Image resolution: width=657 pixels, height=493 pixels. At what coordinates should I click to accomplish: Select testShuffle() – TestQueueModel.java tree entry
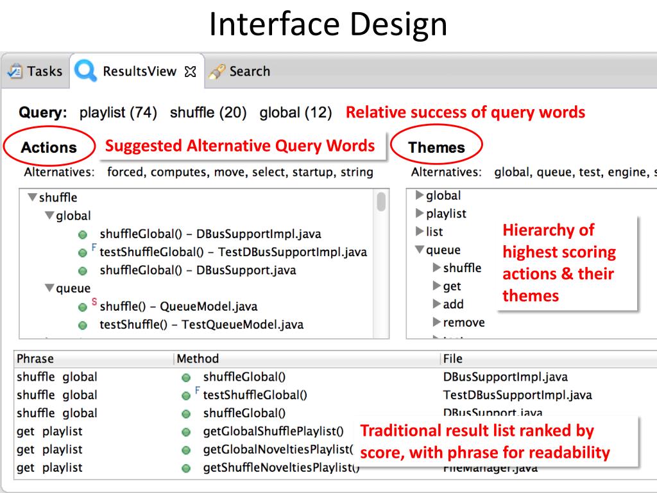click(201, 324)
